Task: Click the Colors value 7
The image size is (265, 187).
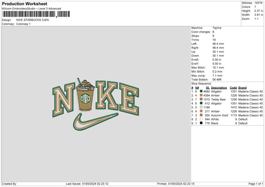Action: click(x=255, y=7)
